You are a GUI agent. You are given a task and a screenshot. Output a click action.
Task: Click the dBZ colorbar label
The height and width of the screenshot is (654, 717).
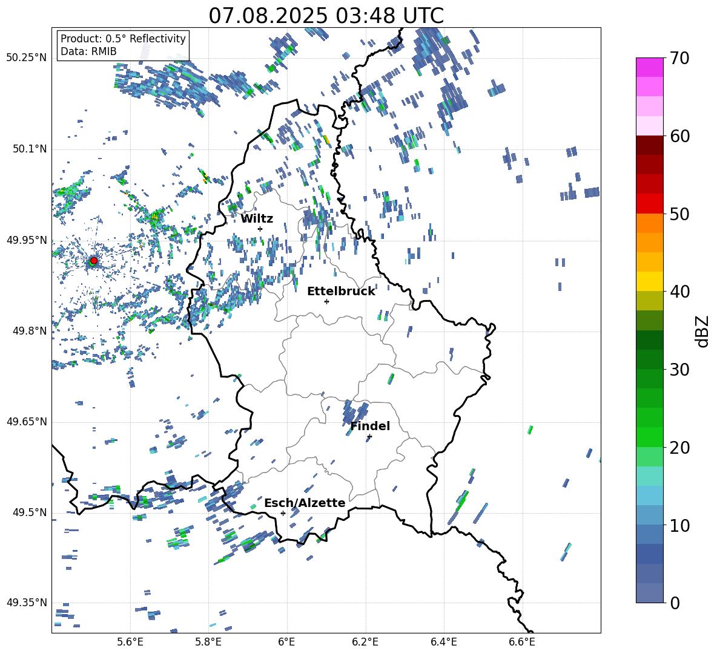coord(702,331)
